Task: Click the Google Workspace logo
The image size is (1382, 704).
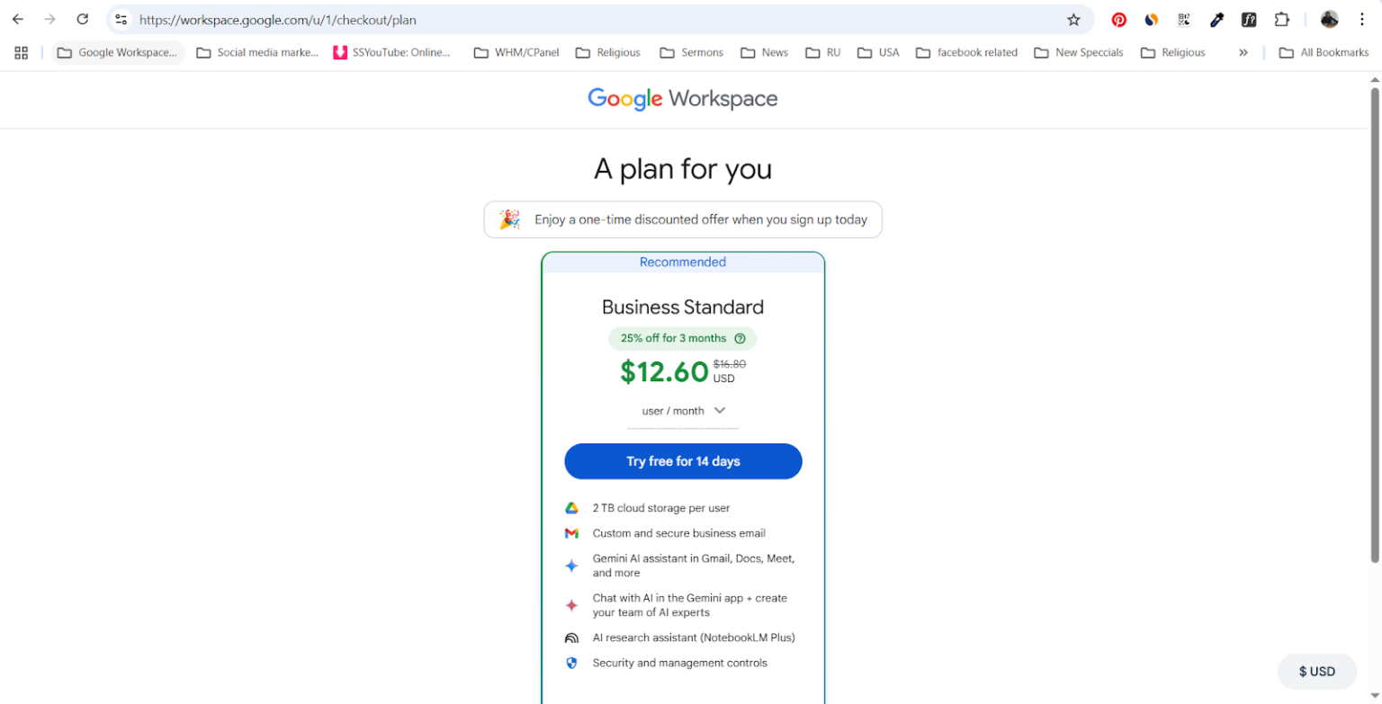Action: click(x=683, y=99)
